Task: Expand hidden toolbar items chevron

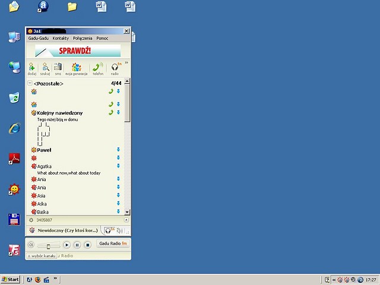Action: pos(126,63)
